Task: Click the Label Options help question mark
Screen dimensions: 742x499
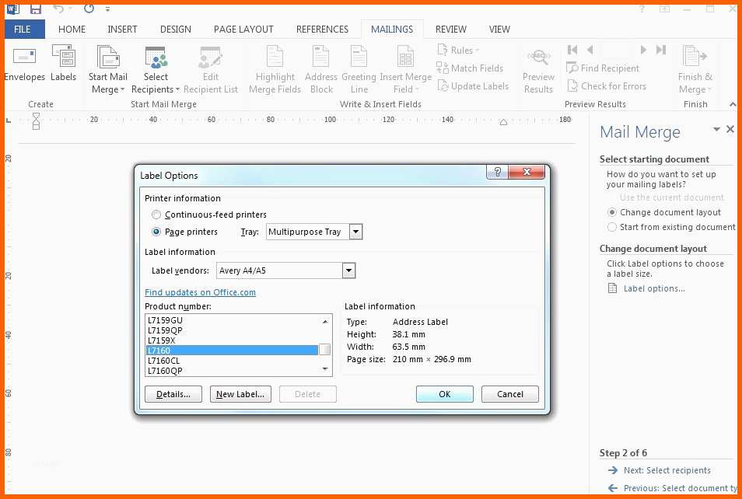Action: (x=497, y=172)
